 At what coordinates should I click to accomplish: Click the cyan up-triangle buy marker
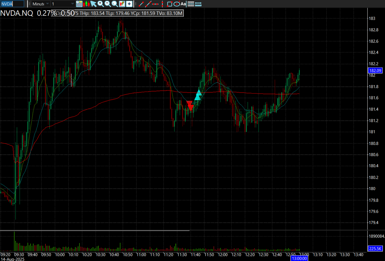pyautogui.click(x=198, y=95)
